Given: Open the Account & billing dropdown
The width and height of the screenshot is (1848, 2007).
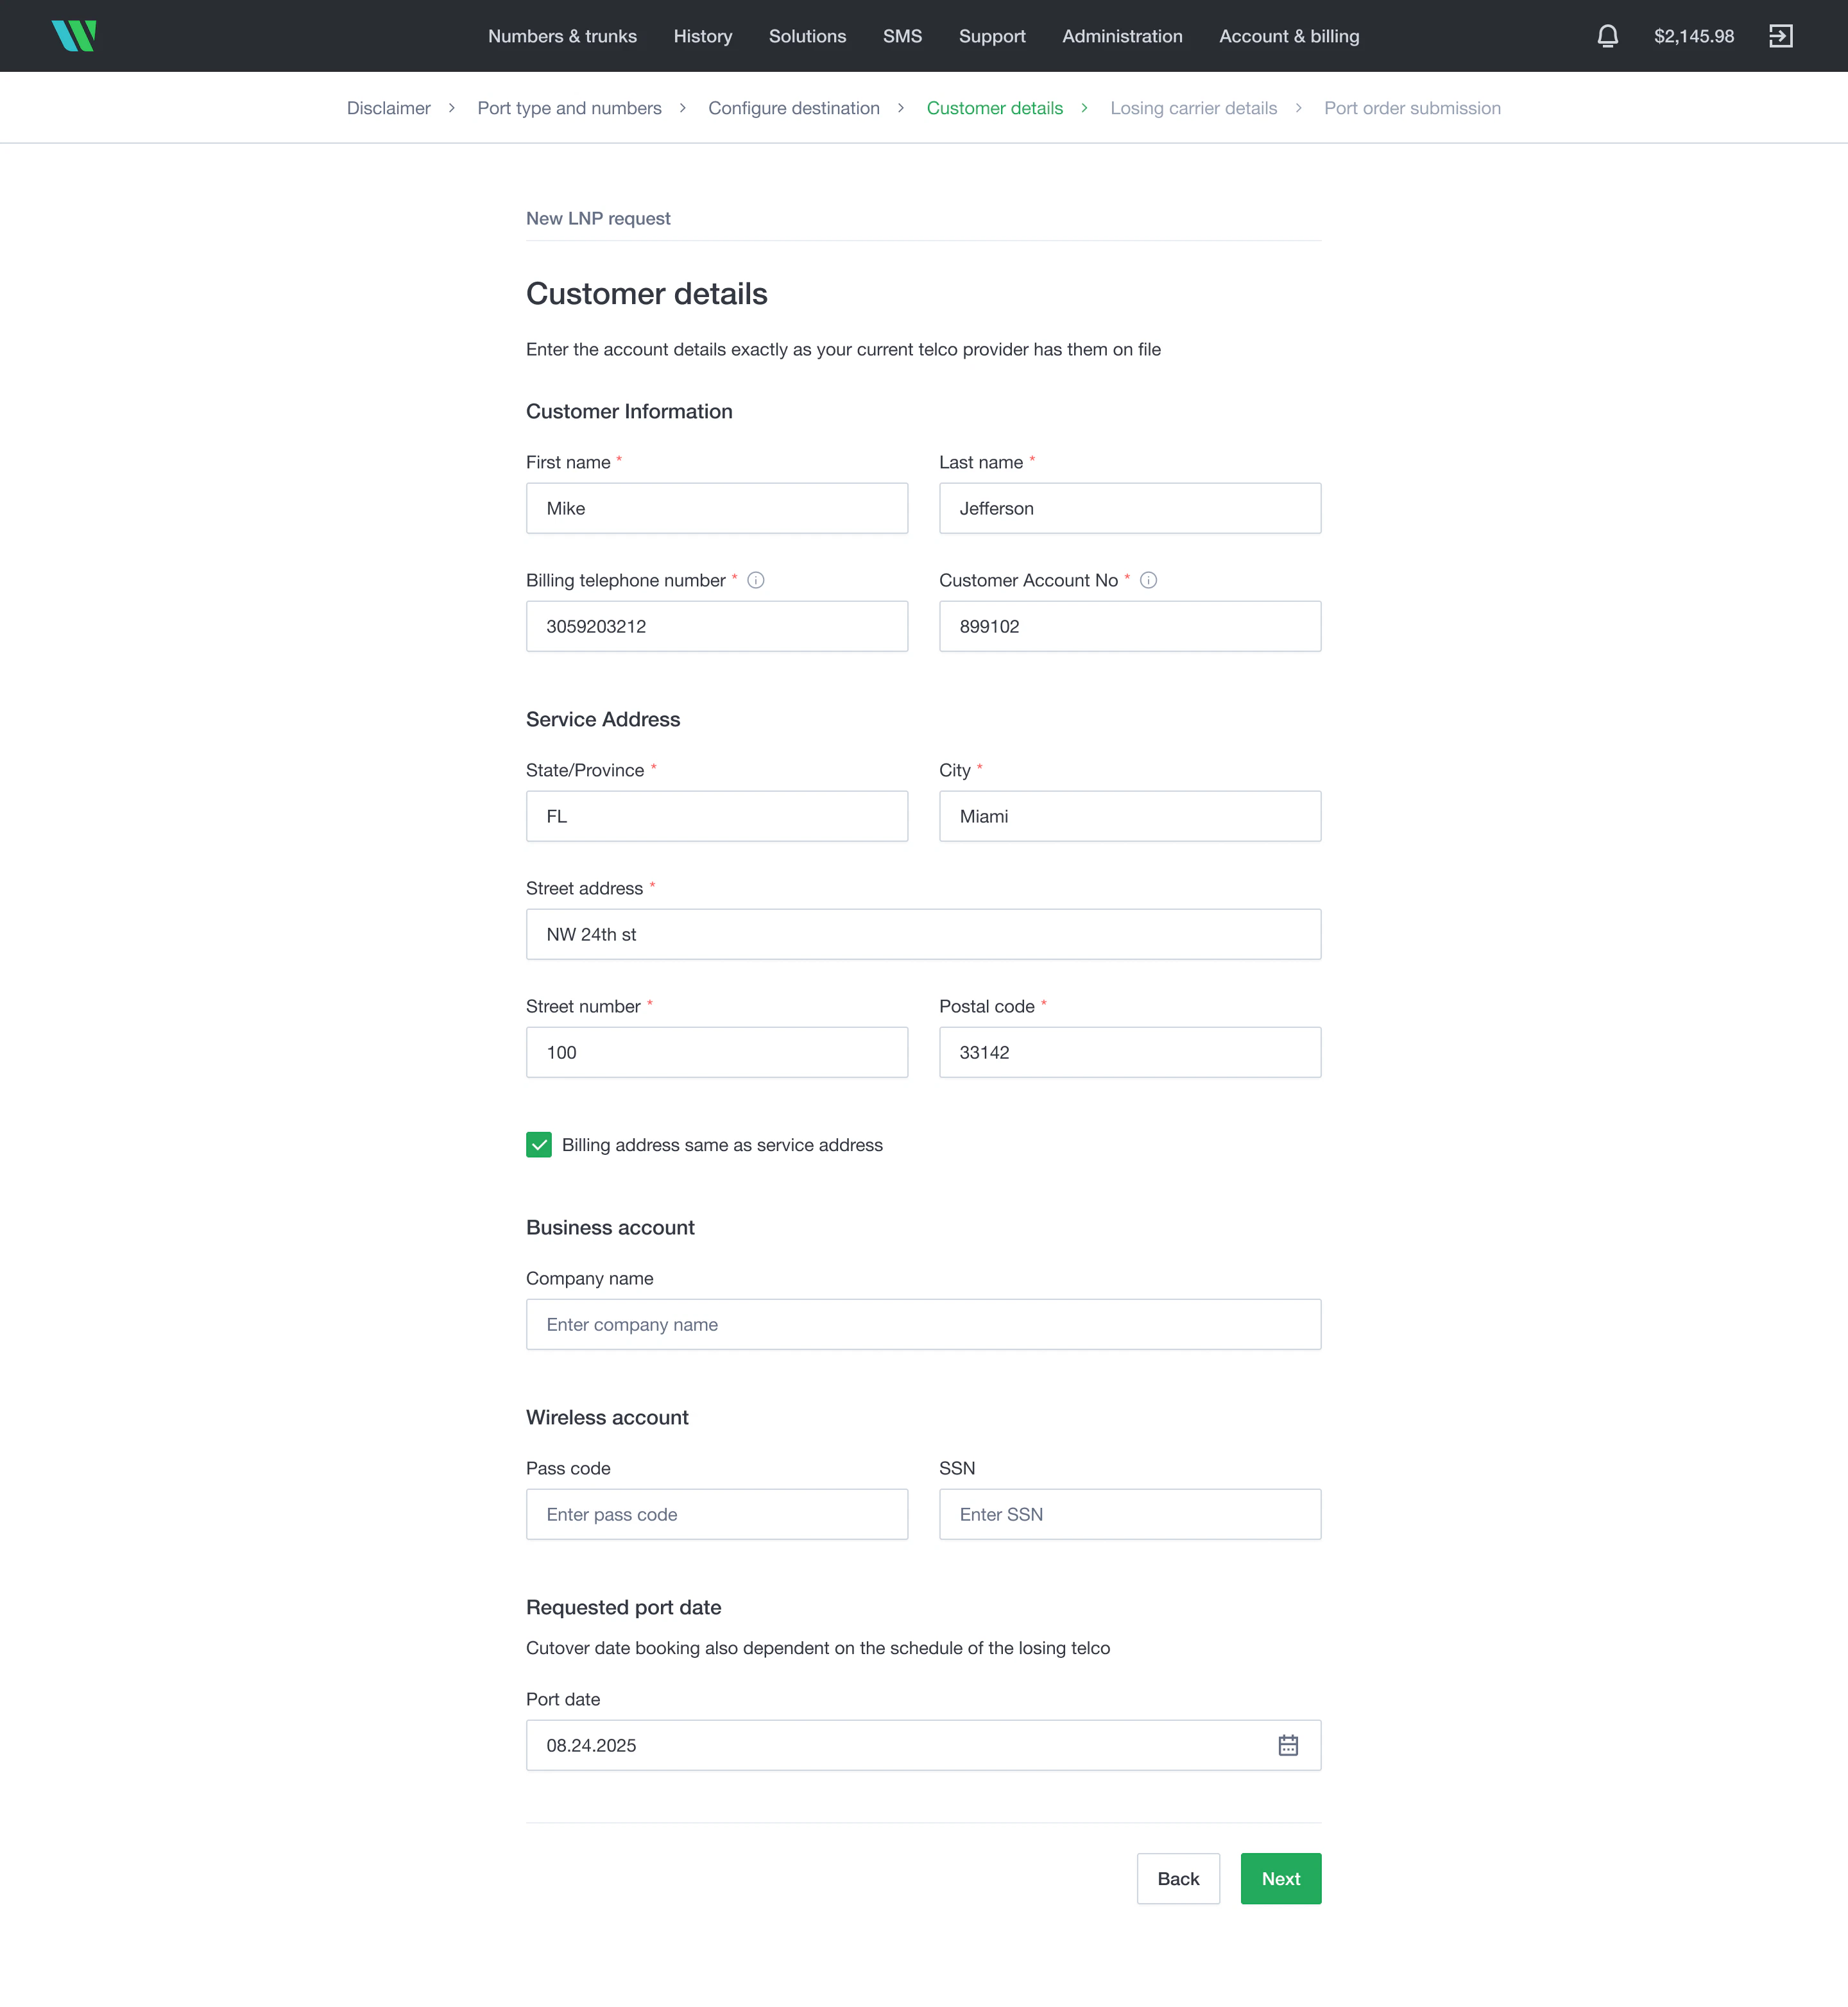Looking at the screenshot, I should (x=1289, y=36).
